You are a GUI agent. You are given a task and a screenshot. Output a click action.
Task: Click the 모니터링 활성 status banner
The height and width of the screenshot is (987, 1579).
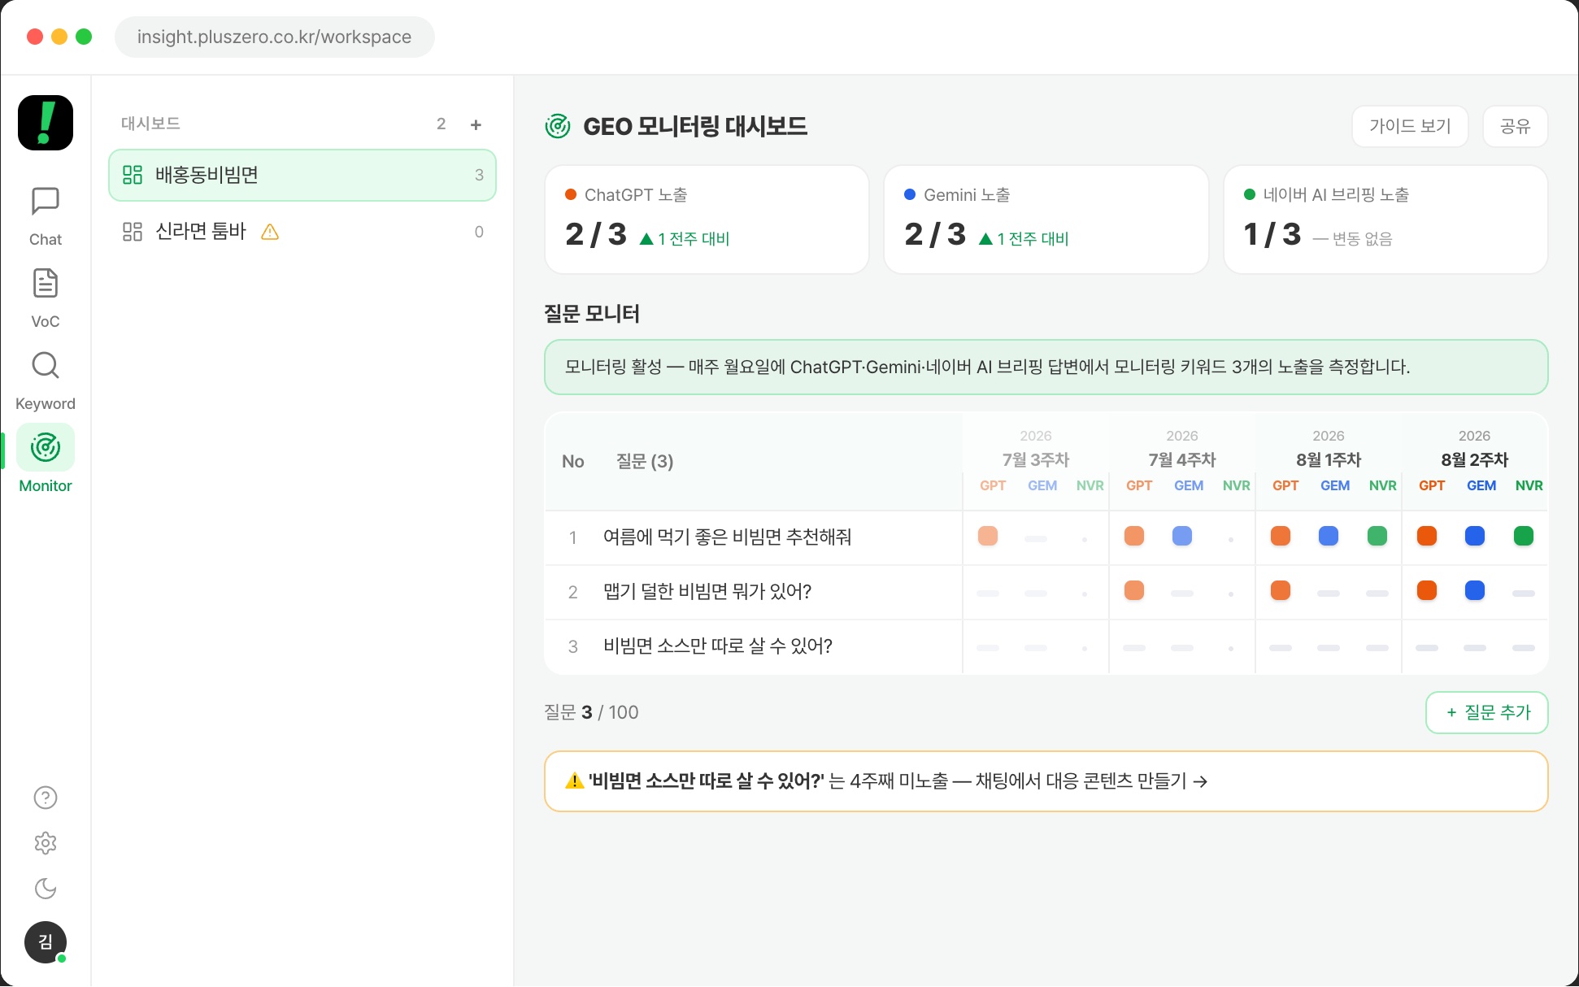point(1046,367)
